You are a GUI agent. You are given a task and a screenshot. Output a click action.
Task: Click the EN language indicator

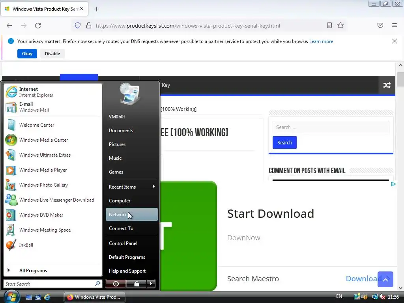(339, 296)
